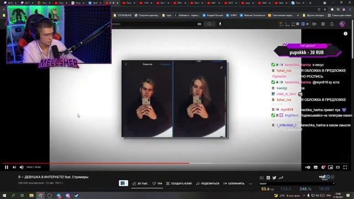The image size is (354, 199).
Task: Click top donate pupokkk - 30 RUB
Action: (306, 53)
